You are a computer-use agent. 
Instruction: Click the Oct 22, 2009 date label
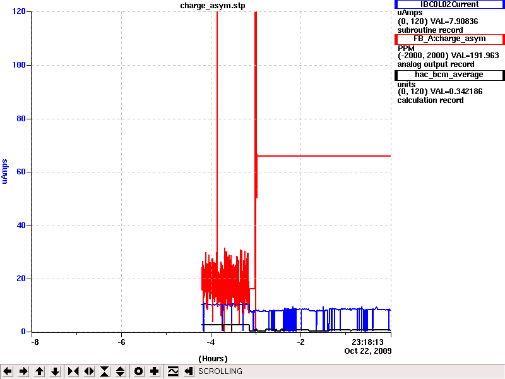click(x=368, y=351)
